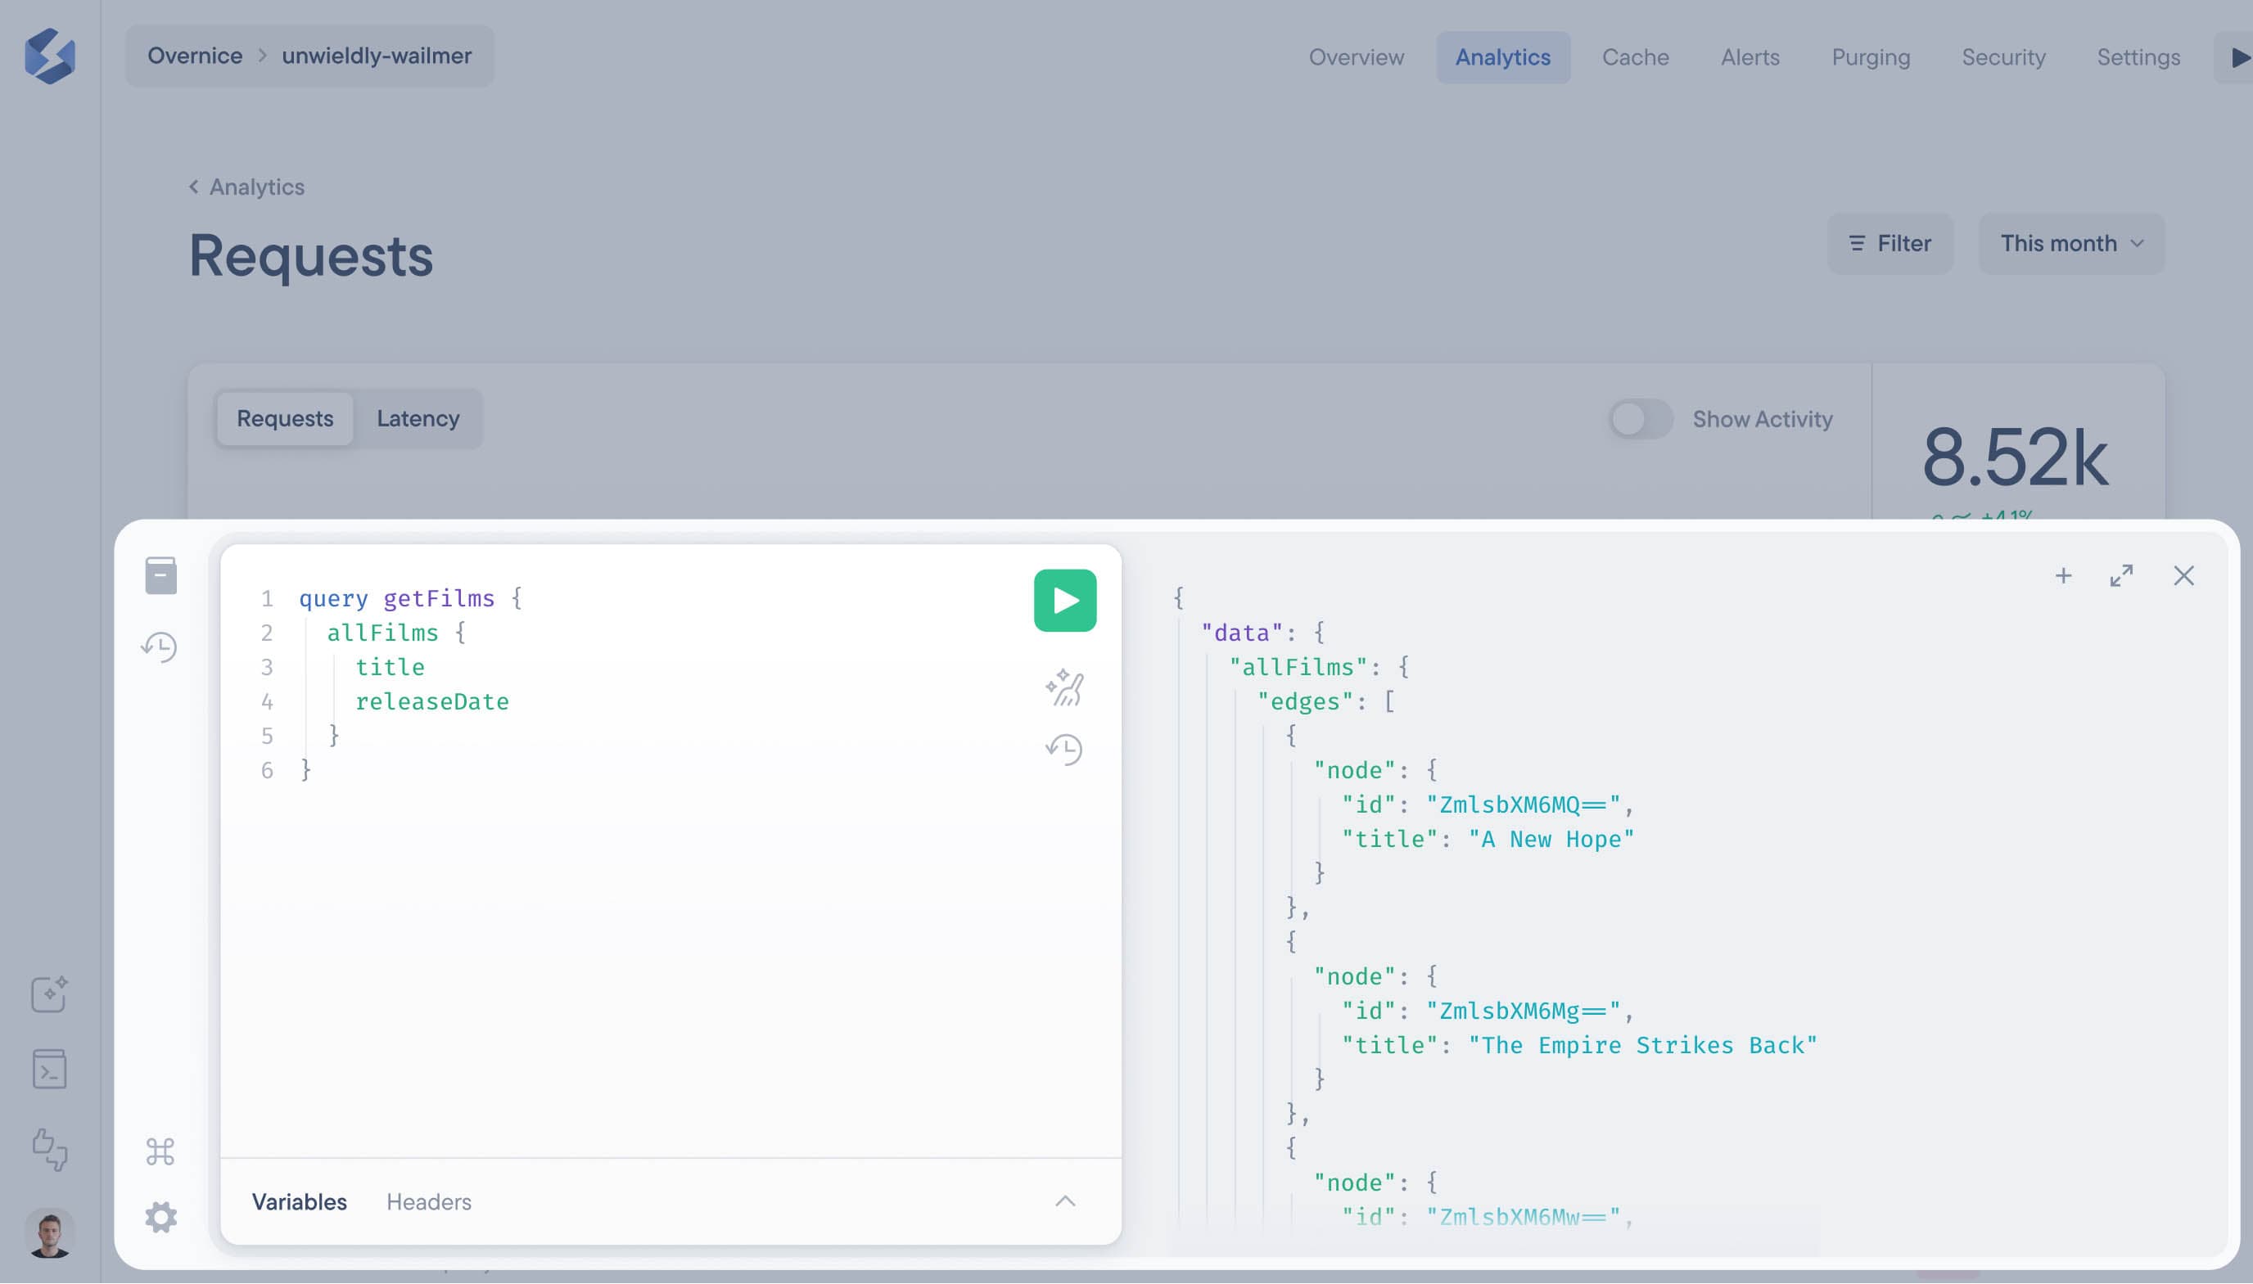Expand the playground to fullscreen
The height and width of the screenshot is (1284, 2253).
tap(2121, 575)
